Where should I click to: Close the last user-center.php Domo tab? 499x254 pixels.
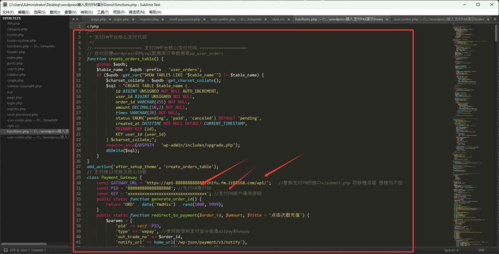[488, 20]
